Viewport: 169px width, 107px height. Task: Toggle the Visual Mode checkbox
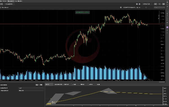pyautogui.click(x=1, y=7)
